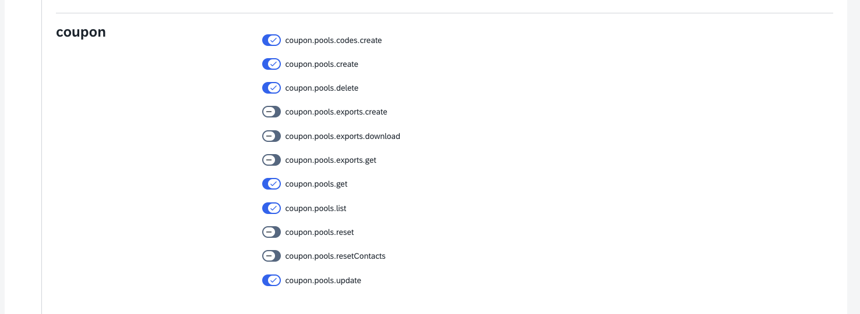Disable the coupon.pools.update toggle
Viewport: 860px width, 314px height.
pyautogui.click(x=272, y=280)
